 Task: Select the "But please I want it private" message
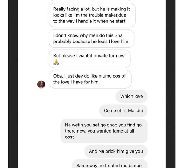[89, 59]
